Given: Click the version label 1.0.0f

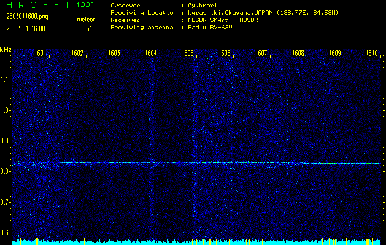Looking at the screenshot, I should pos(85,5).
